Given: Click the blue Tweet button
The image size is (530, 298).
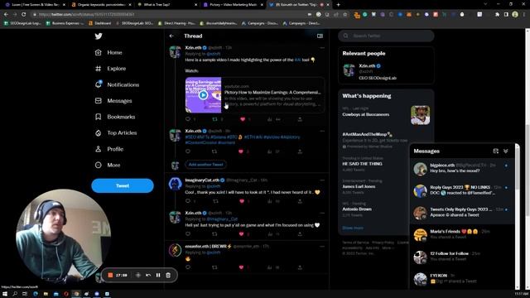Looking at the screenshot, I should (123, 185).
